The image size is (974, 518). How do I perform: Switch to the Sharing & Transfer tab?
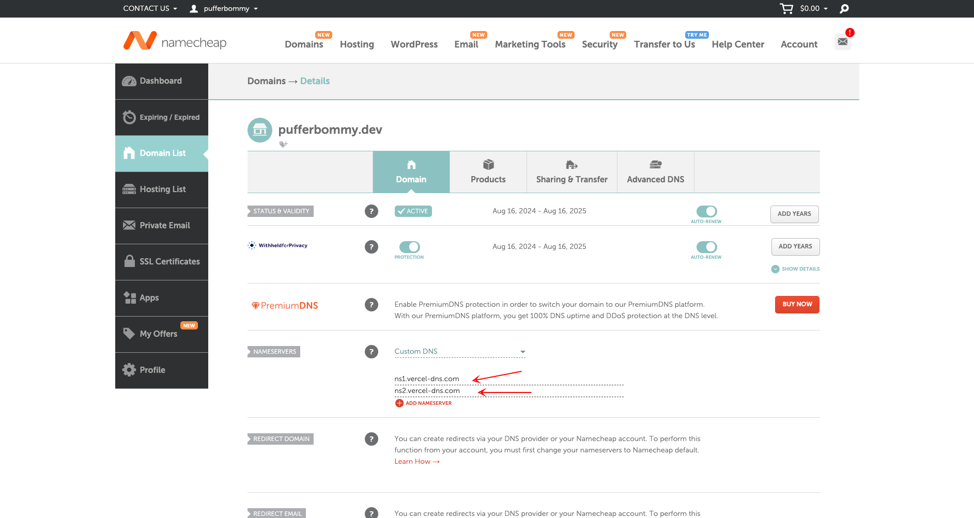(x=572, y=172)
